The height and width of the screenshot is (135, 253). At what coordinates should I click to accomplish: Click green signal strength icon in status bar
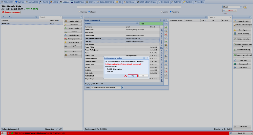(x=12, y=133)
